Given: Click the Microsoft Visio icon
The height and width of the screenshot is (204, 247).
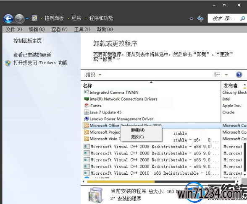Looking at the screenshot, I should pos(87,139).
